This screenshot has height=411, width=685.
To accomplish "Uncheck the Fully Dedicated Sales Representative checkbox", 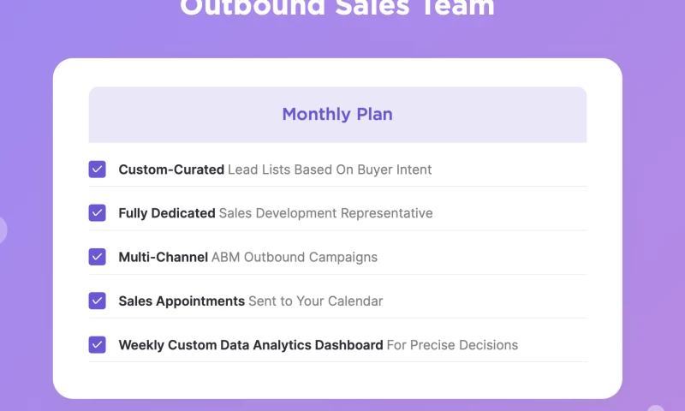I will point(98,213).
